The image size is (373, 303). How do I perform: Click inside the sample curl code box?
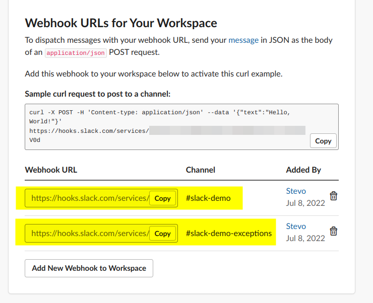point(182,127)
